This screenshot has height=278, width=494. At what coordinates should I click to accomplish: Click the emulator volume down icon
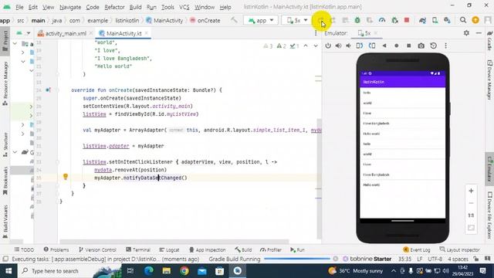click(x=348, y=46)
